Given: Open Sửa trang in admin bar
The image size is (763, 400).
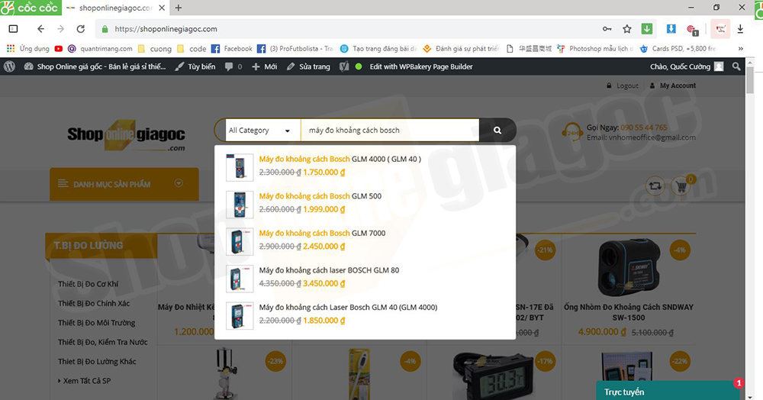Looking at the screenshot, I should pos(308,66).
